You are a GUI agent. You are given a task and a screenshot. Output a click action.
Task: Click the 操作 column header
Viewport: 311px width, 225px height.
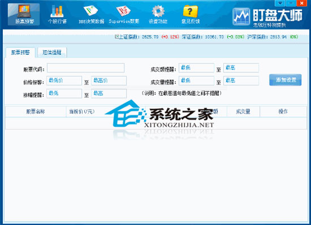pos(283,111)
